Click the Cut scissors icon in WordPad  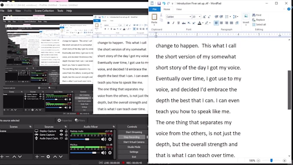point(161,15)
